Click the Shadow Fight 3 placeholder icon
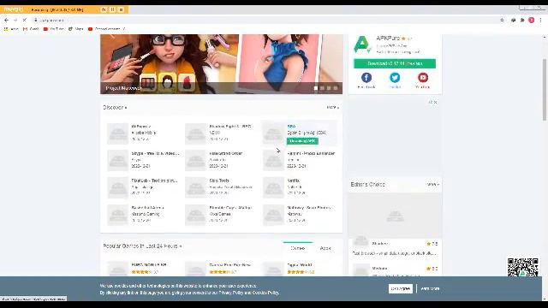Viewport: 548px width, 308px height. click(x=196, y=133)
